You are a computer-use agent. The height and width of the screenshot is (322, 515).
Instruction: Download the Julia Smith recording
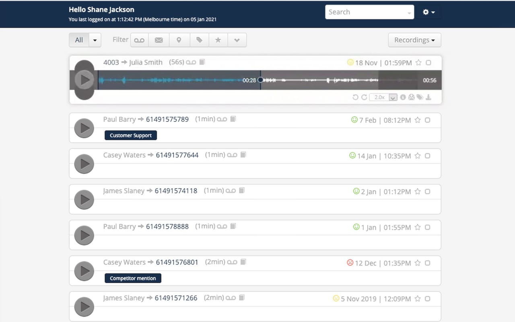[x=428, y=97]
